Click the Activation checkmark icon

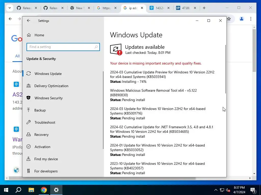[x=29, y=147]
